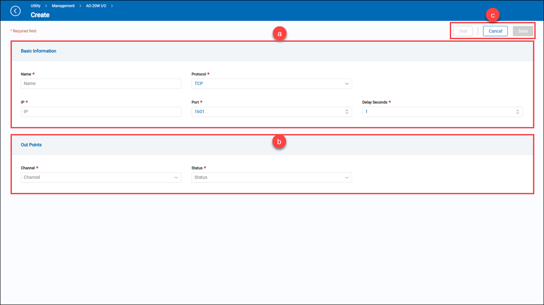Select the Out Points section header
This screenshot has height=305, width=544.
click(x=31, y=145)
